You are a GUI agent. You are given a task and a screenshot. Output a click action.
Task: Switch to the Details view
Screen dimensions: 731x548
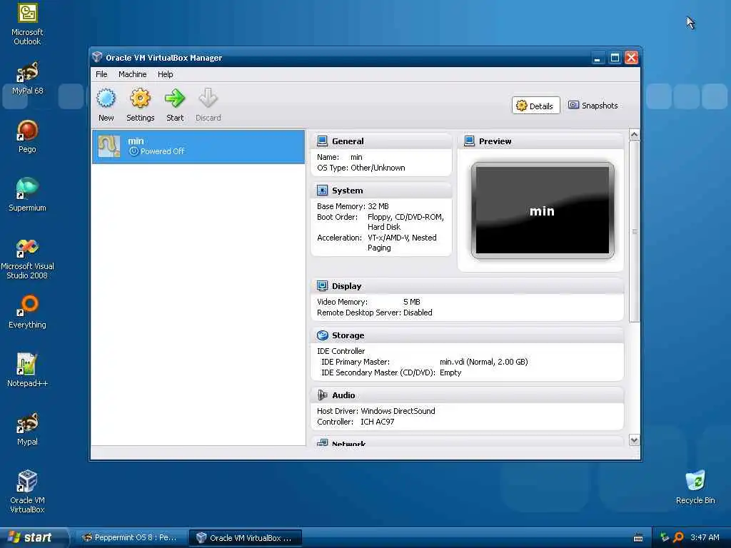[535, 106]
